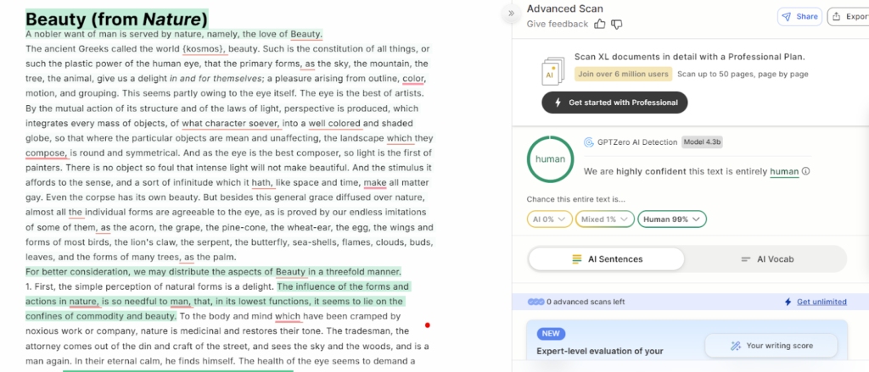This screenshot has width=869, height=372.
Task: Click the Model 4.3b badge
Action: click(702, 142)
